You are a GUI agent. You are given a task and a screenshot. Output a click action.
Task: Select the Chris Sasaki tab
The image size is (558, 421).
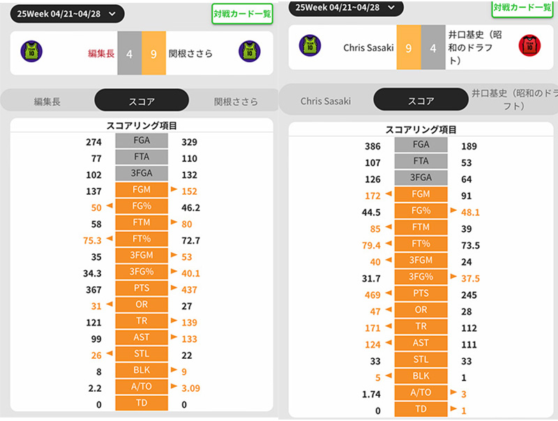click(x=326, y=101)
